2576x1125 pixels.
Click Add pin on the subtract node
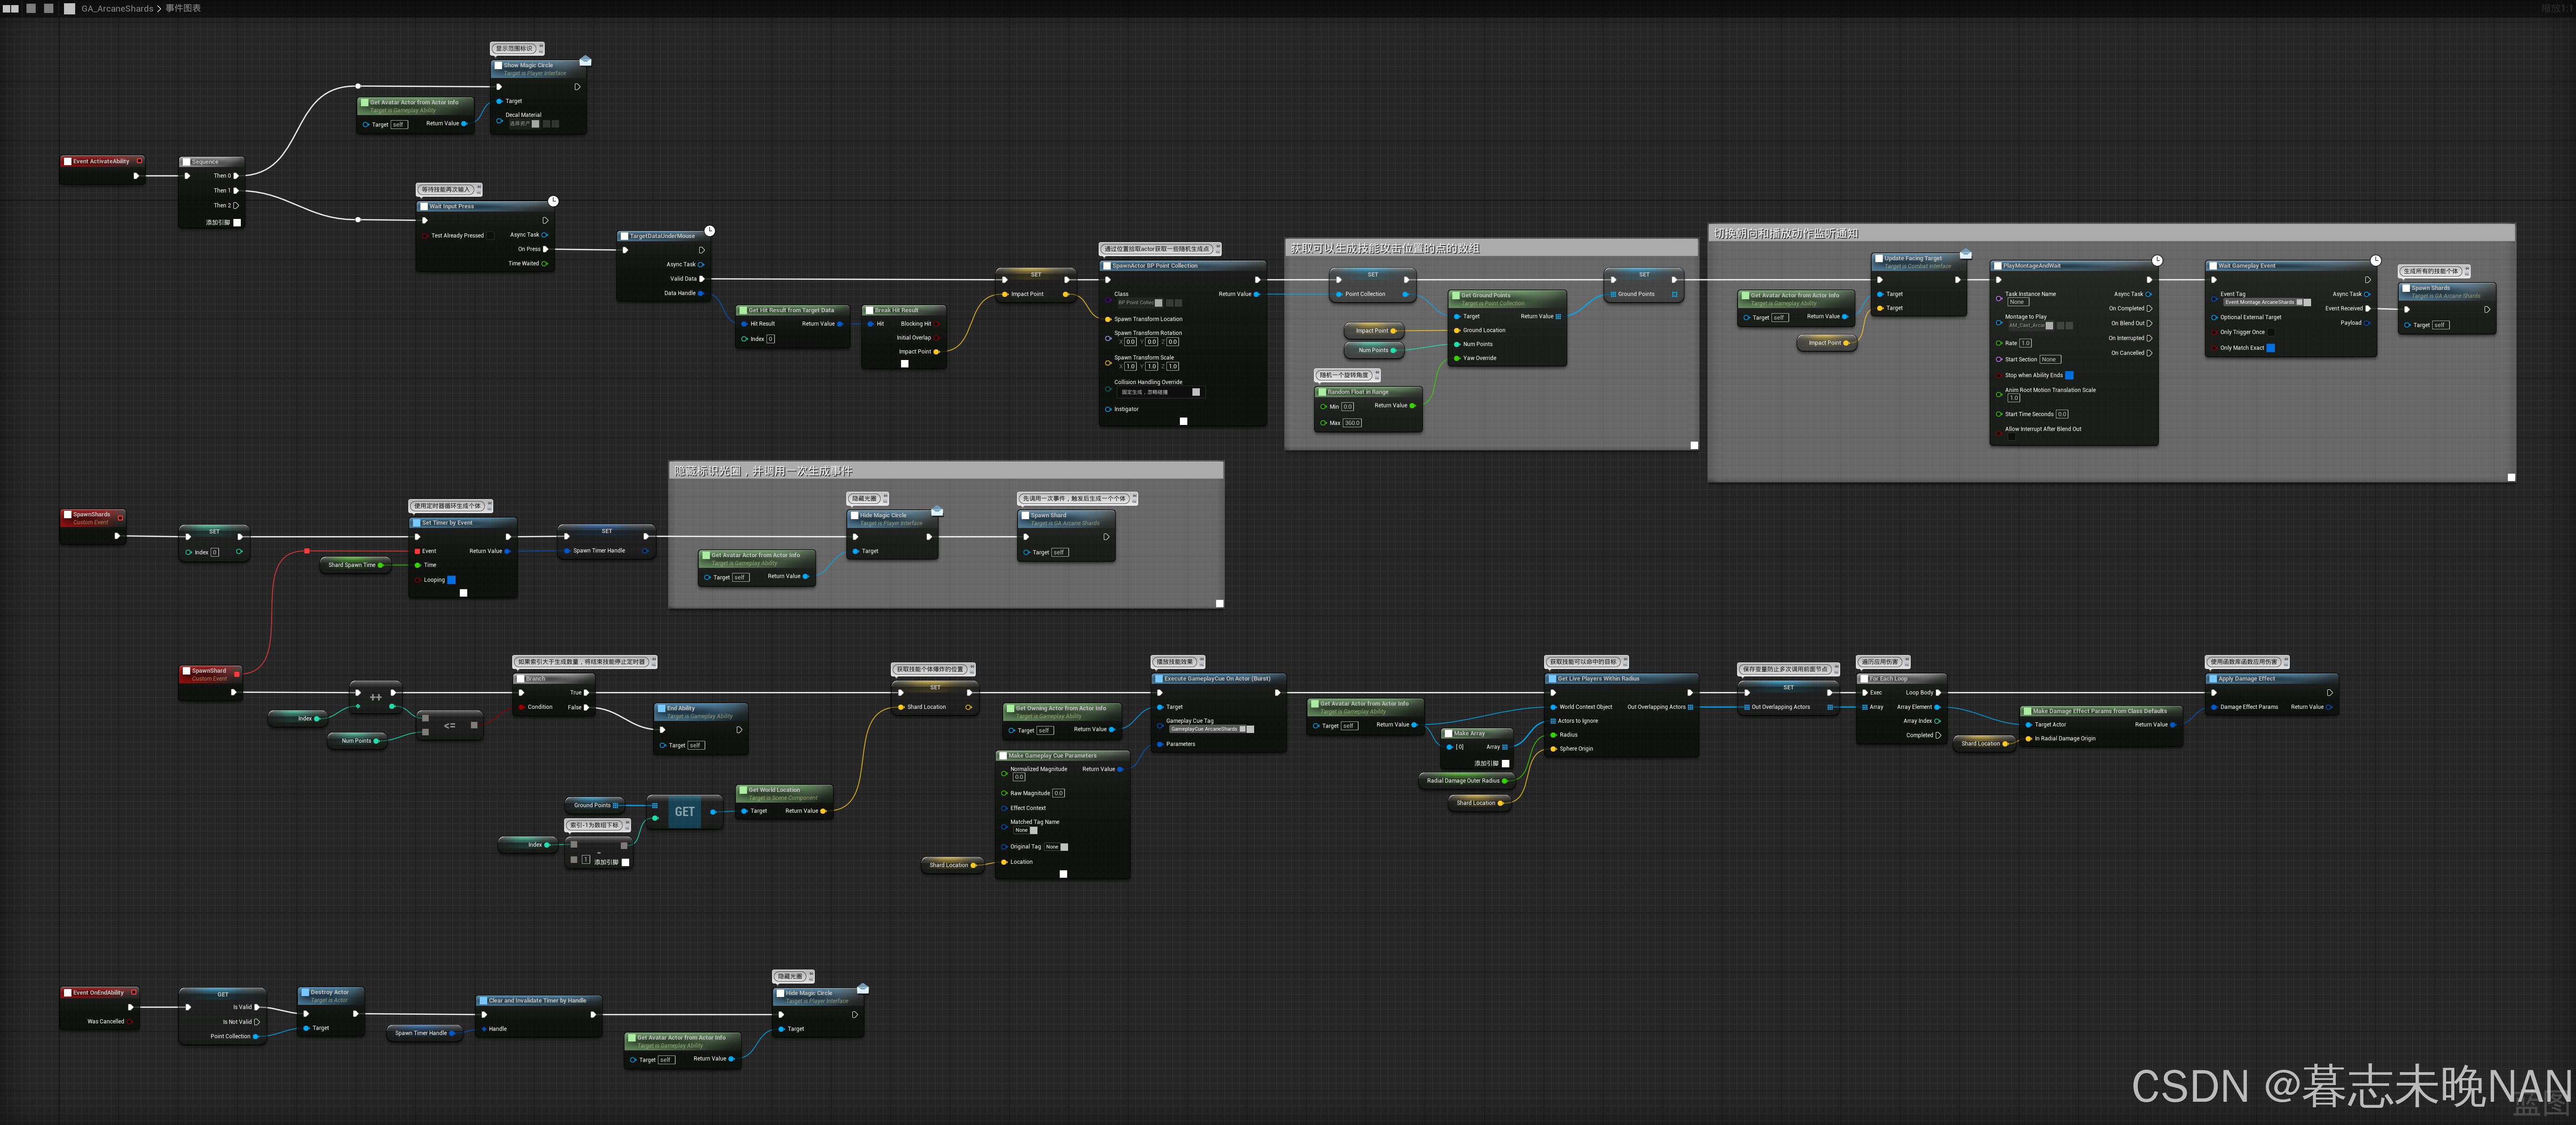pyautogui.click(x=612, y=862)
